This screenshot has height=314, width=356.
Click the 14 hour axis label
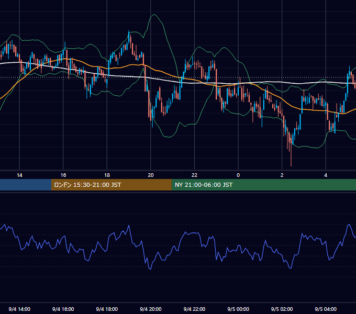click(x=19, y=175)
